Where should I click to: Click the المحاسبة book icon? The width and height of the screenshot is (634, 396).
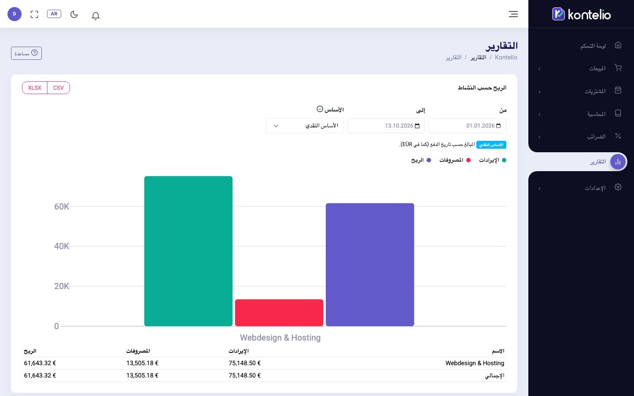coord(618,113)
